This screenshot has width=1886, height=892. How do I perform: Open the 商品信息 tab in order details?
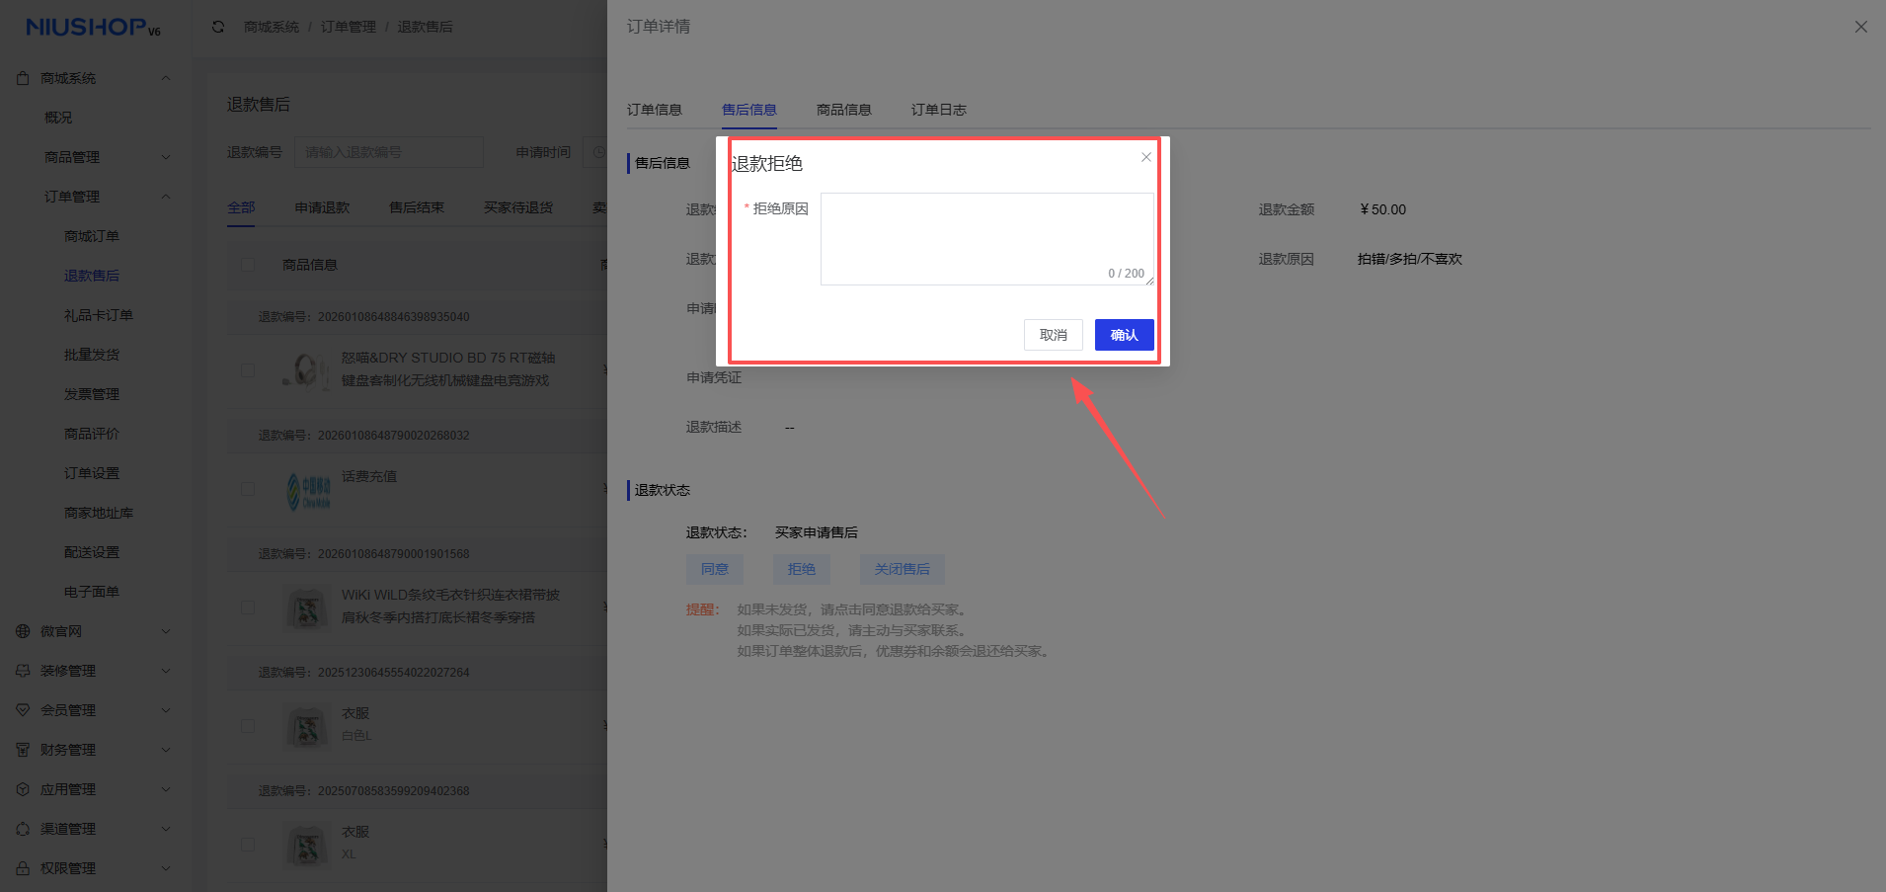click(843, 110)
